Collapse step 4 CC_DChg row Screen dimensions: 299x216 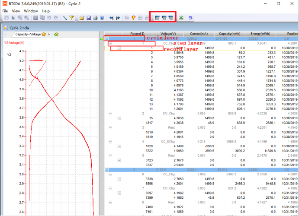point(110,142)
